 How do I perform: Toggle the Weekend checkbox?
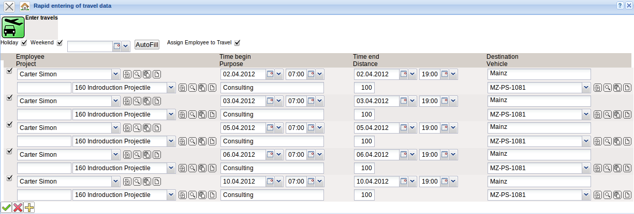pyautogui.click(x=60, y=43)
